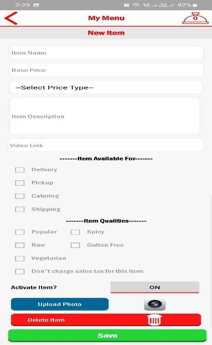Viewport: 212px width, 345px height.
Task: Tap the Wi-Fi icon in status bar
Action: (x=136, y=5)
